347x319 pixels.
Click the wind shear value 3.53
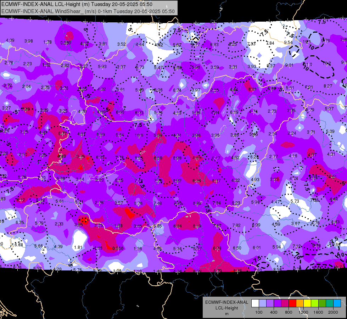pyautogui.click(x=274, y=179)
